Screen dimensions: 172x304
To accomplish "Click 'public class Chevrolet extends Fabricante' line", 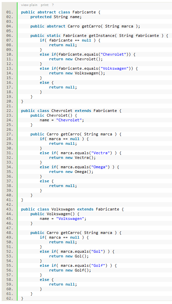I will (x=71, y=111).
